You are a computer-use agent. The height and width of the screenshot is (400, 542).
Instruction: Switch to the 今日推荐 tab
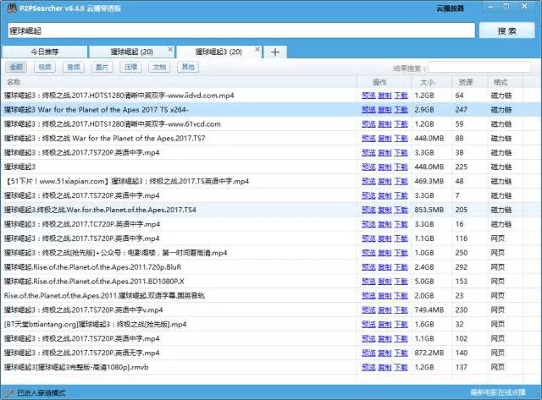click(45, 52)
